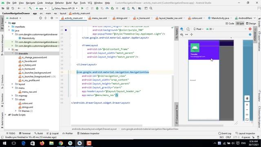The image size is (261, 147).
Task: Open the Refactor menu
Action: pyautogui.click(x=60, y=3)
